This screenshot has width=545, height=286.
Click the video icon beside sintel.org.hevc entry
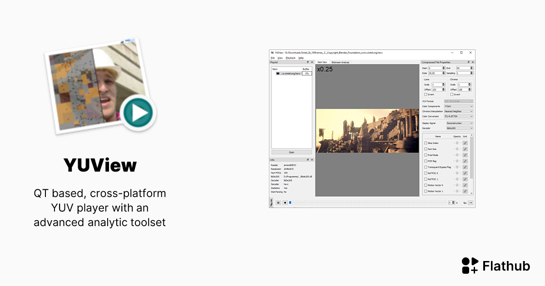click(x=277, y=73)
